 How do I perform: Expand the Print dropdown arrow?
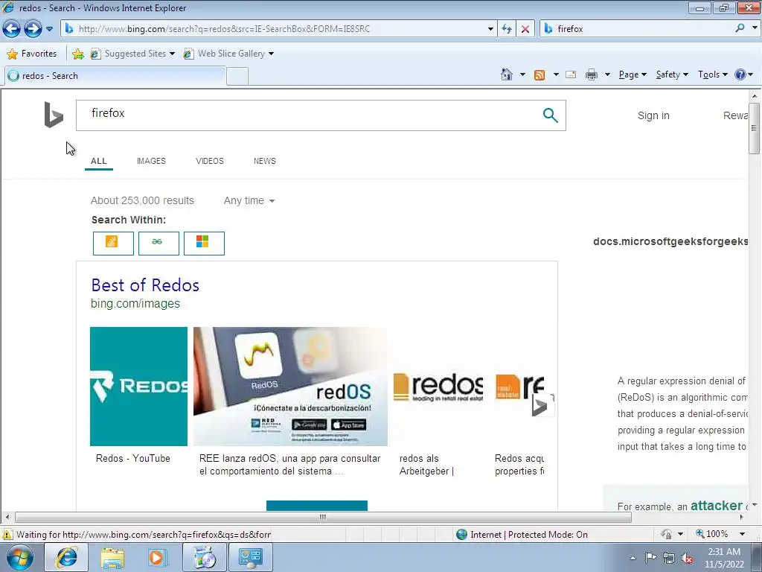[x=607, y=74]
